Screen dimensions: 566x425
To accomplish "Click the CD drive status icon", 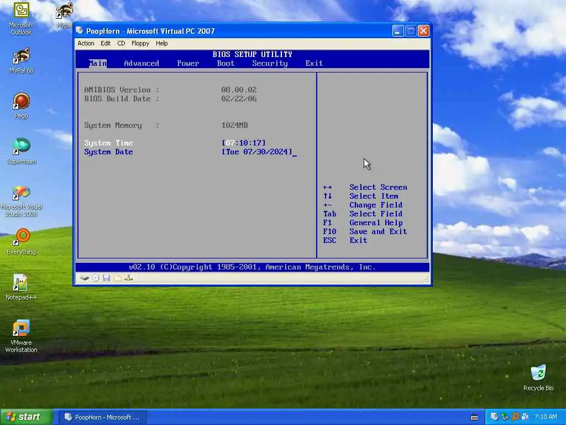I will click(95, 278).
